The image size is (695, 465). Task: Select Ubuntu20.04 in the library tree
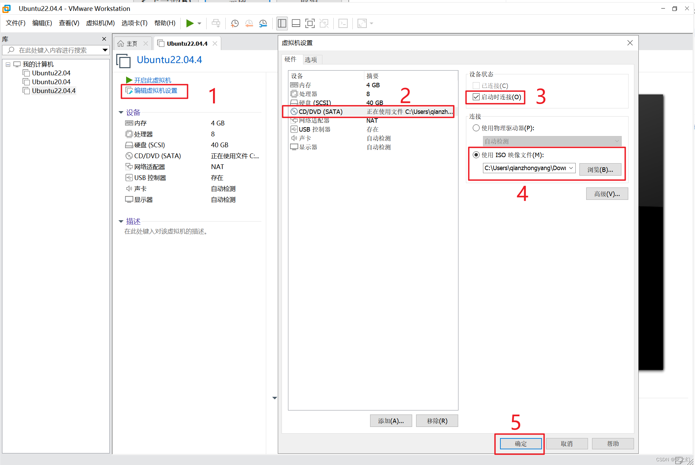[x=51, y=82]
